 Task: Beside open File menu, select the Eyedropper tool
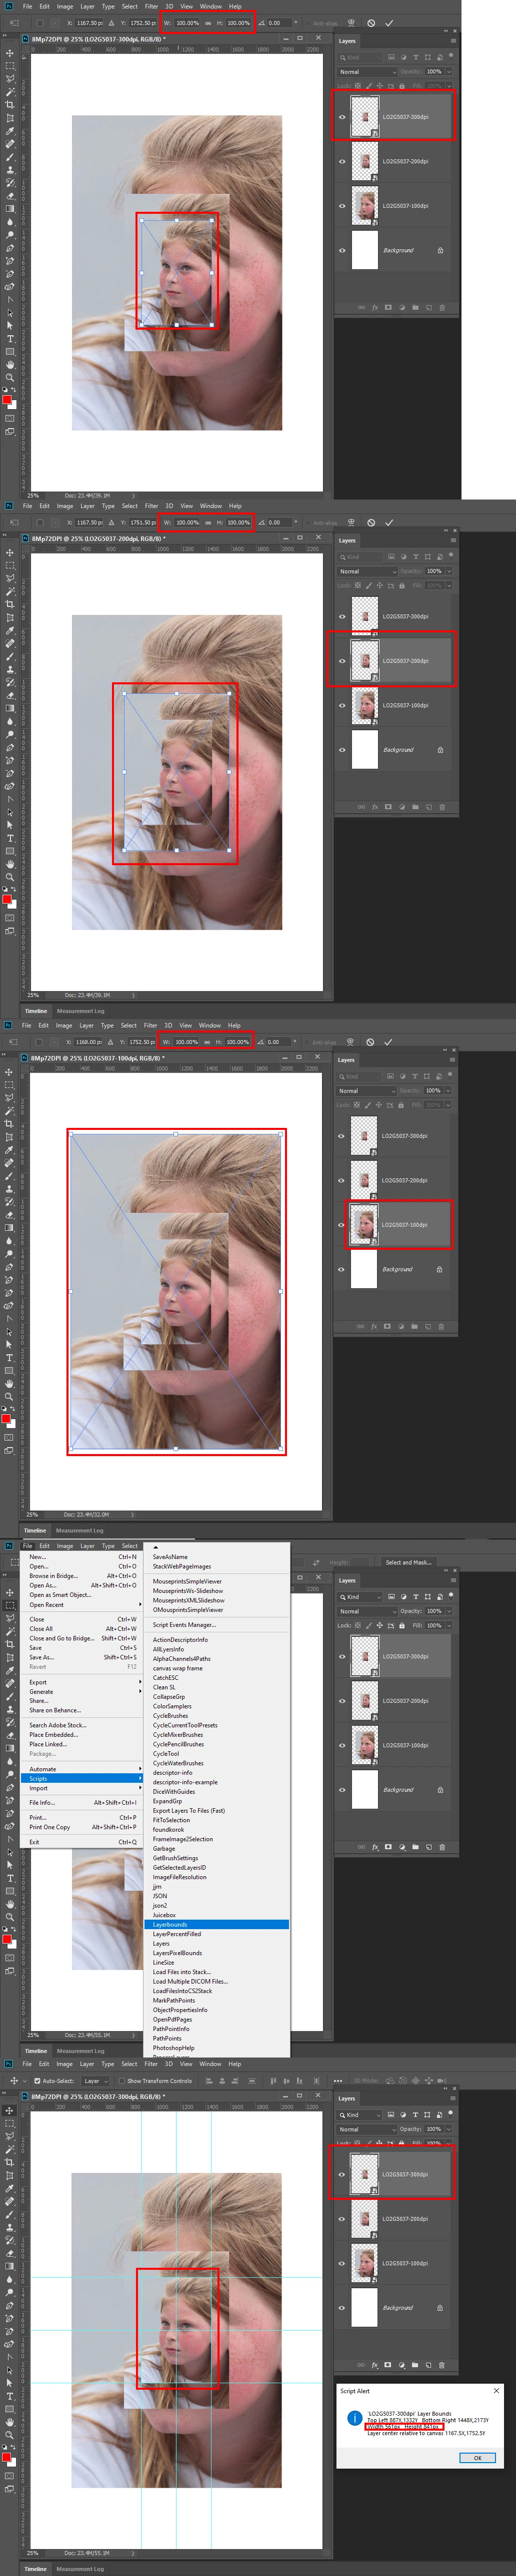[x=10, y=1670]
